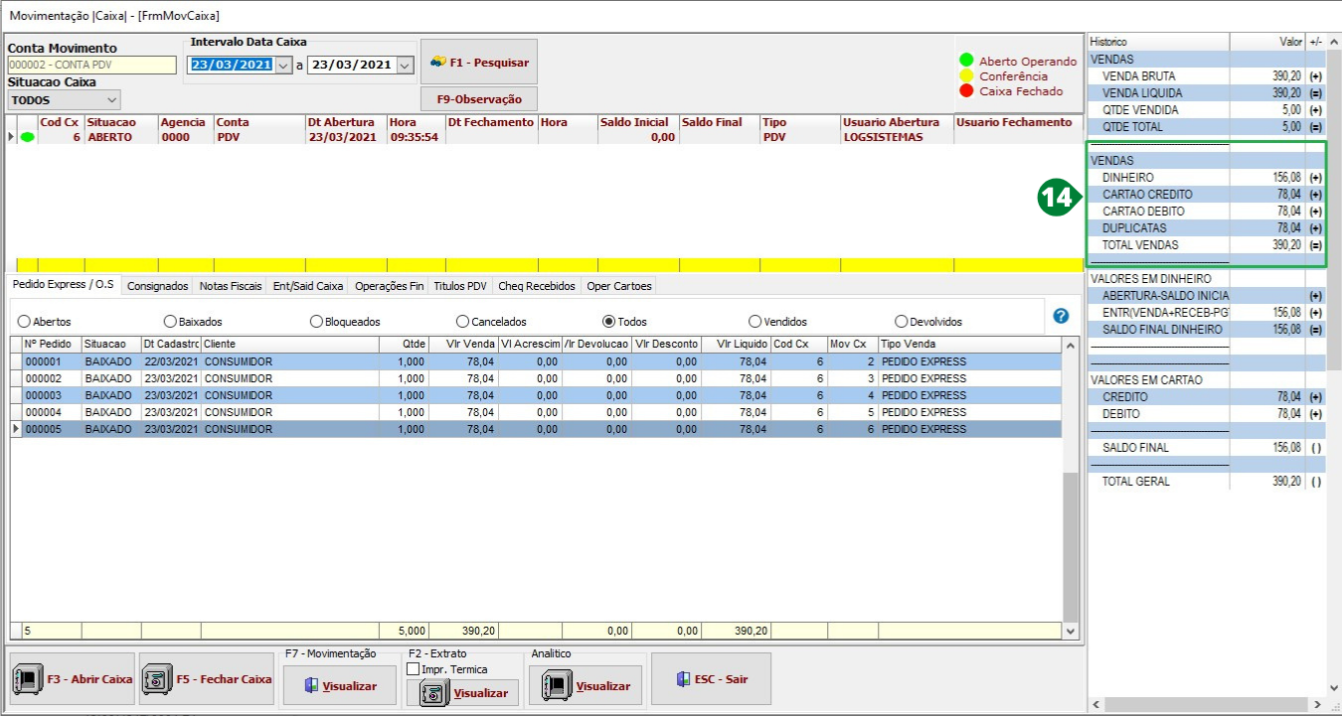Viewport: 1342px width, 716px height.
Task: Click Visualizar under F7 - Movimentação
Action: (x=340, y=686)
